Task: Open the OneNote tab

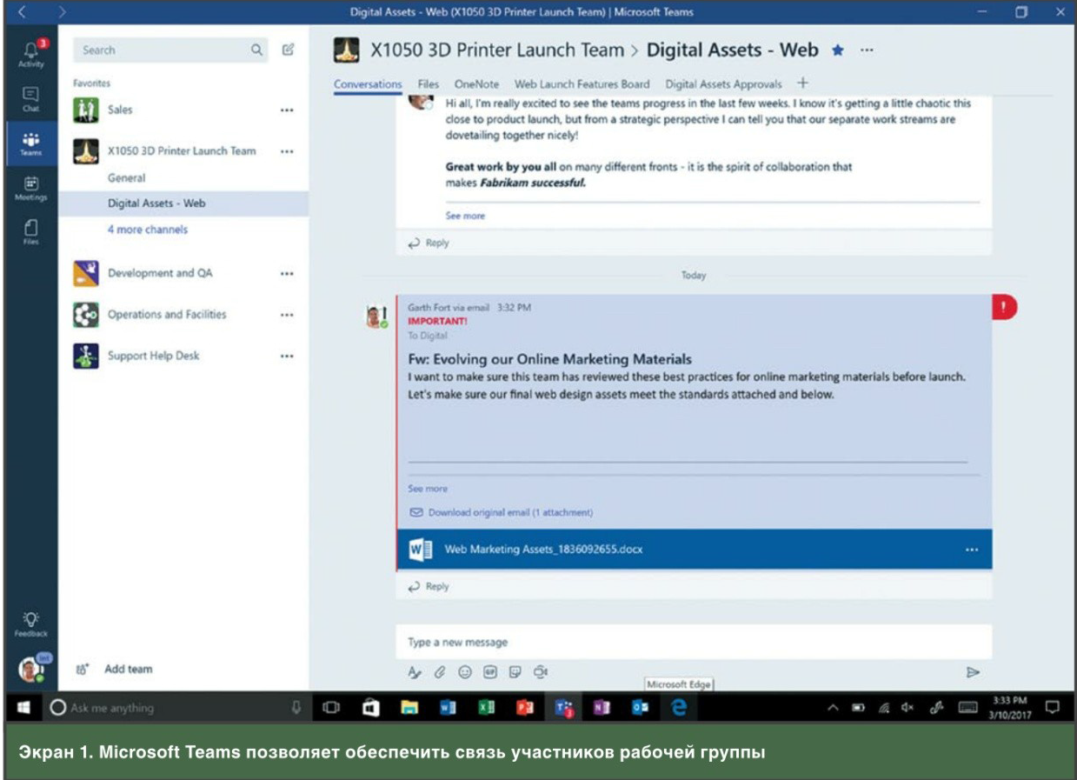Action: click(x=476, y=84)
